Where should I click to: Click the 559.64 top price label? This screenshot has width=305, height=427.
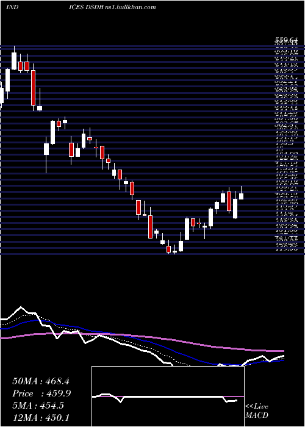tap(286, 41)
